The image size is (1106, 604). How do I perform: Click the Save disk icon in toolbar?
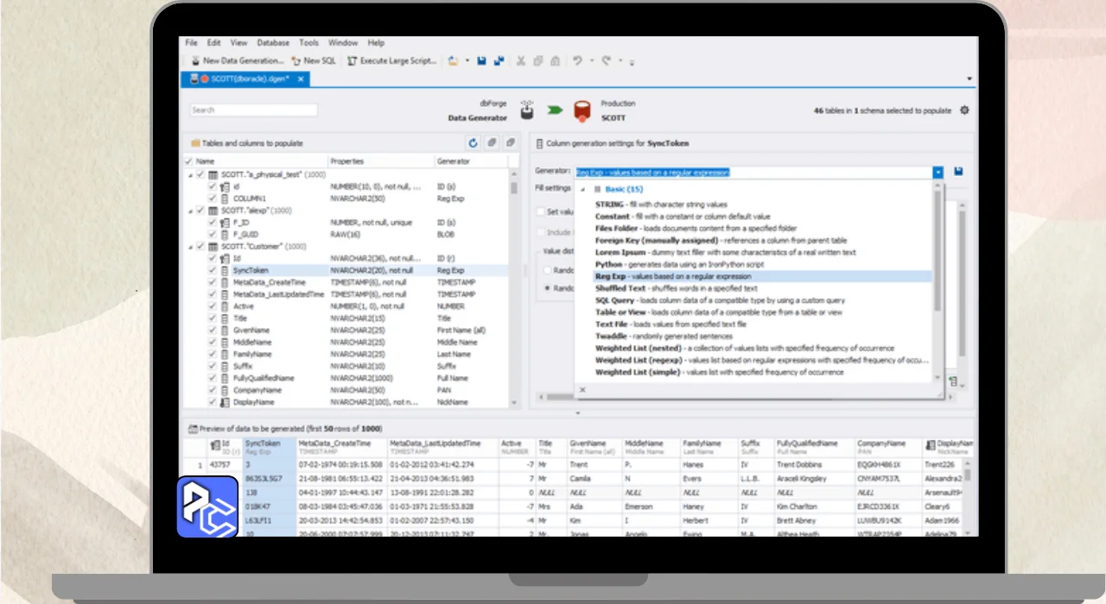pos(483,61)
